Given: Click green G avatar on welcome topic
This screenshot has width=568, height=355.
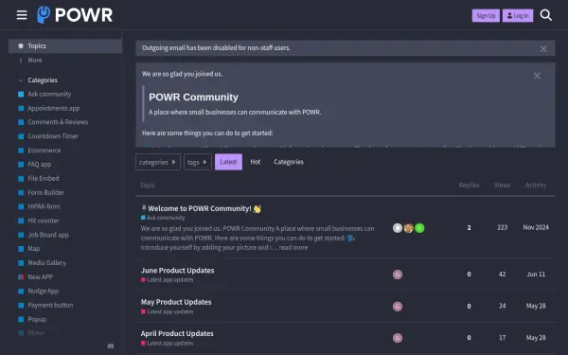Looking at the screenshot, I should click(419, 228).
